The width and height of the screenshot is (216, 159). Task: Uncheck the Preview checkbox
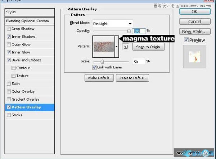[x=186, y=40]
